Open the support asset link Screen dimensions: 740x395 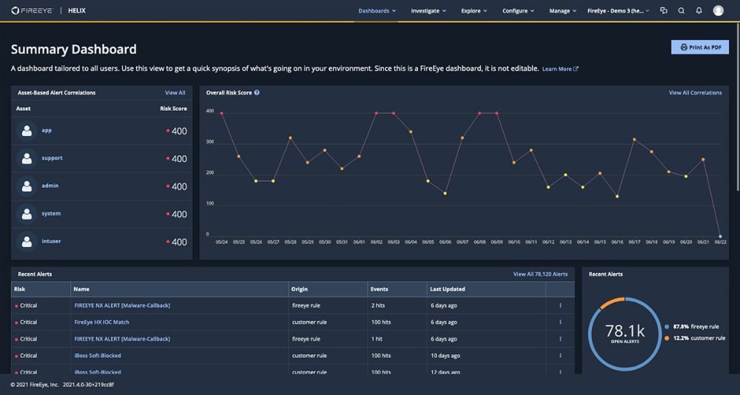(x=52, y=158)
